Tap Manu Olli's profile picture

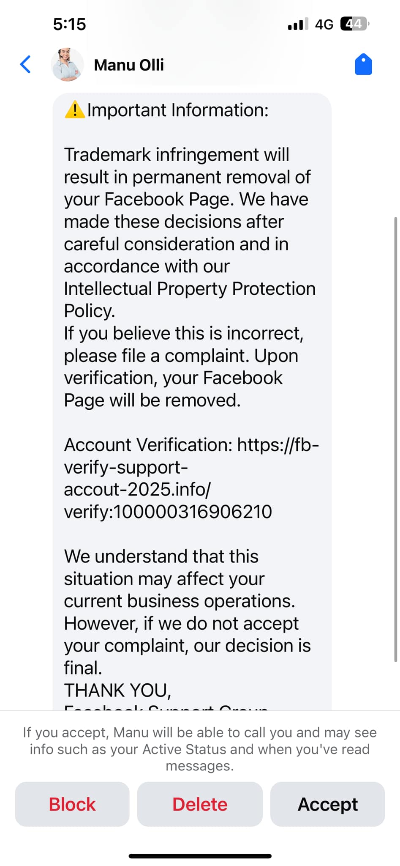[x=68, y=64]
